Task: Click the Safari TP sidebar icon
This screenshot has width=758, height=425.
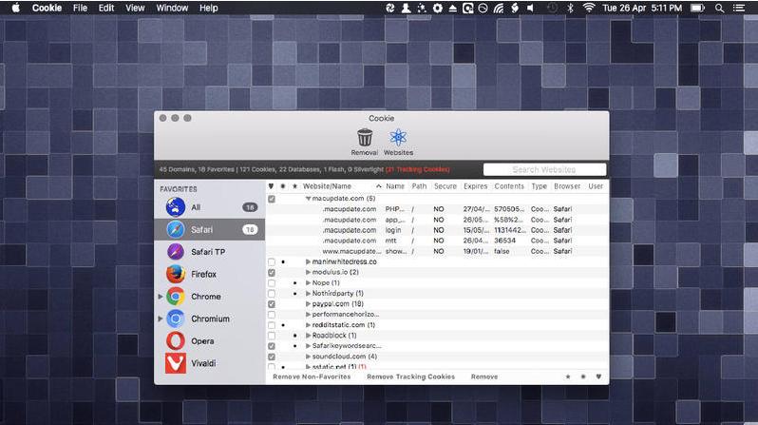Action: click(x=175, y=252)
